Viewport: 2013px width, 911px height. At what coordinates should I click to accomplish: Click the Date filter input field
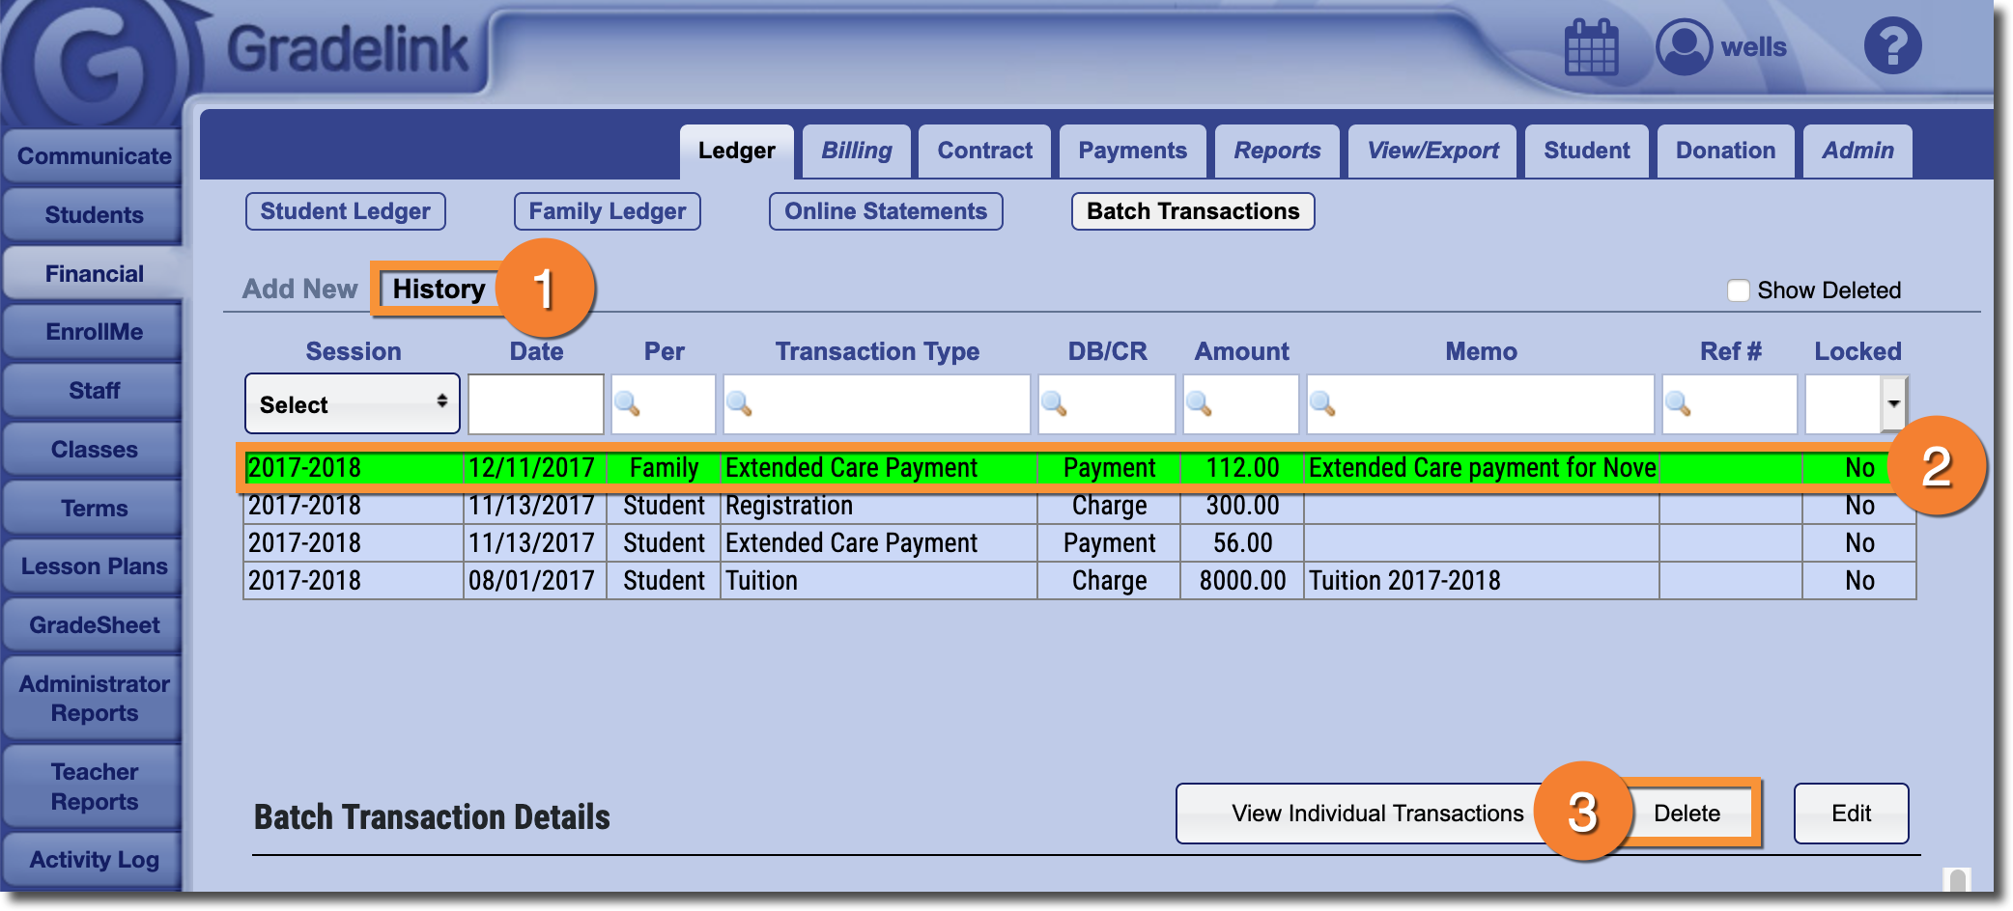click(x=536, y=404)
